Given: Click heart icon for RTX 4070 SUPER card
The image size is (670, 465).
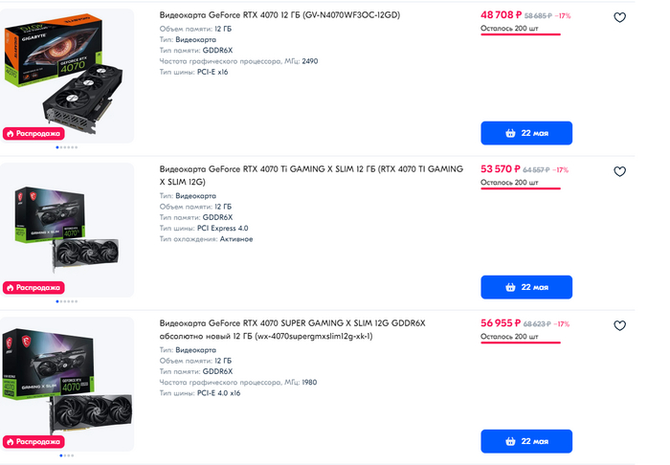Looking at the screenshot, I should pos(619,326).
